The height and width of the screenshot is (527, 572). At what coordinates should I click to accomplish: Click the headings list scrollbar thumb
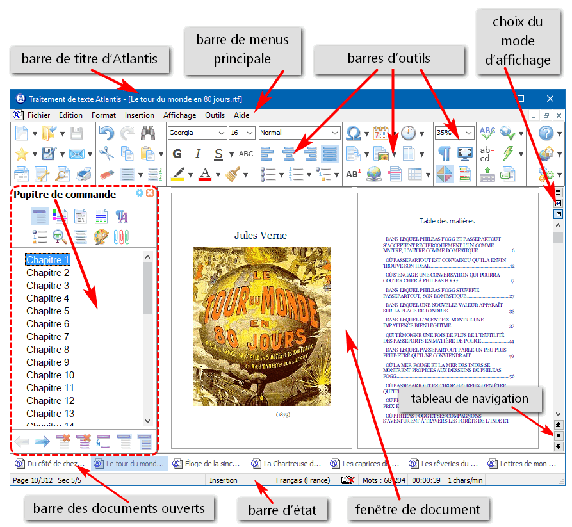point(147,288)
